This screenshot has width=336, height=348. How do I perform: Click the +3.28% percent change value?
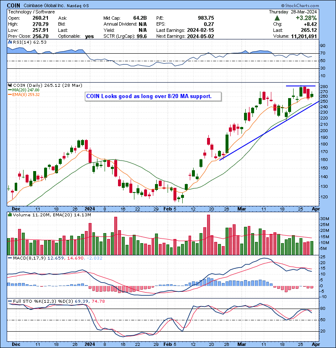(x=306, y=18)
